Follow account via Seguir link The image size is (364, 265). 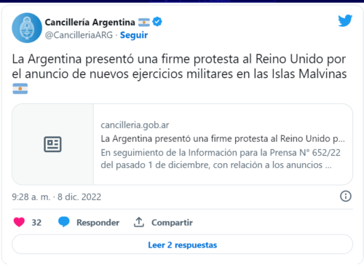coord(134,35)
